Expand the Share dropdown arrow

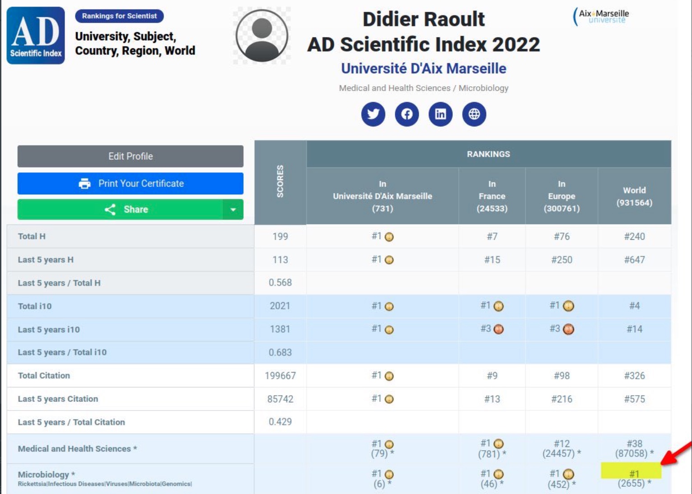[233, 210]
